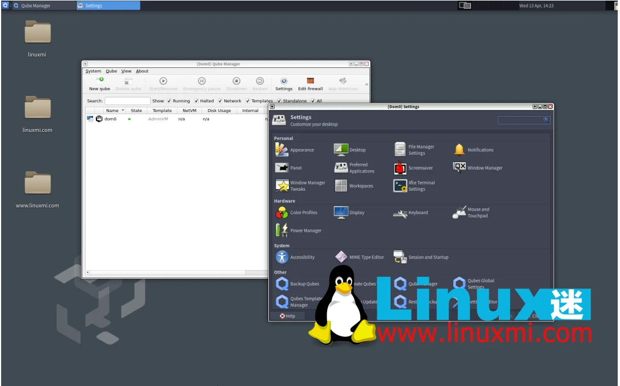Open Xfce Terminal Settings
The width and height of the screenshot is (620, 386).
point(414,186)
